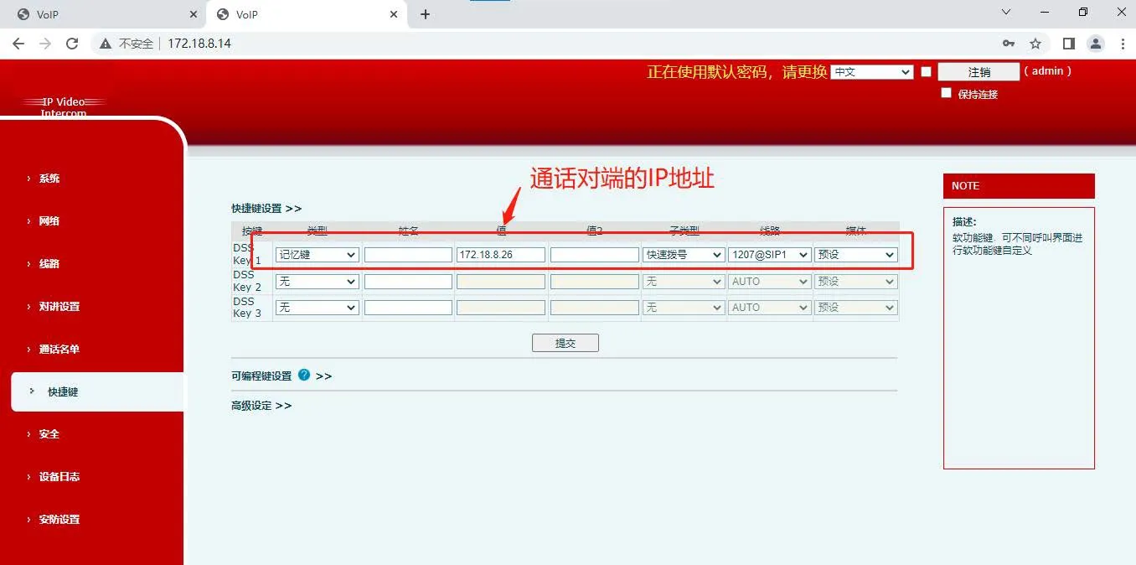Click the 注销 logout button
This screenshot has width=1136, height=565.
click(x=978, y=71)
